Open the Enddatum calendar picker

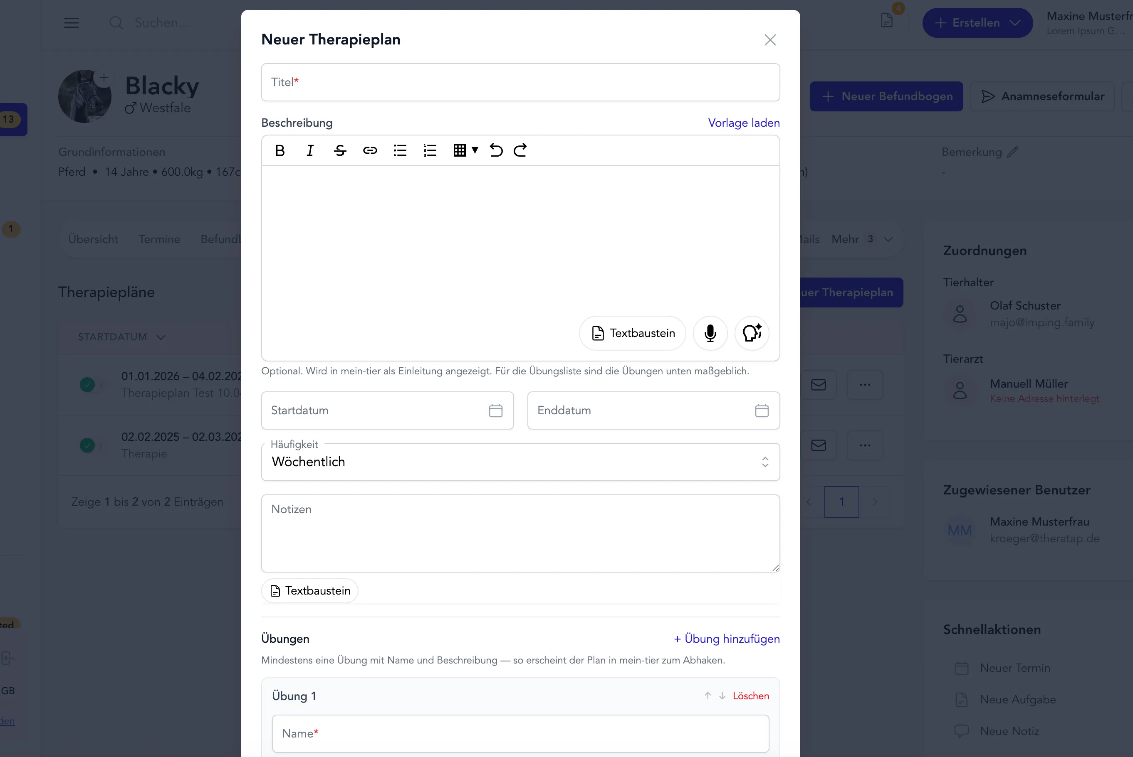[x=762, y=411]
